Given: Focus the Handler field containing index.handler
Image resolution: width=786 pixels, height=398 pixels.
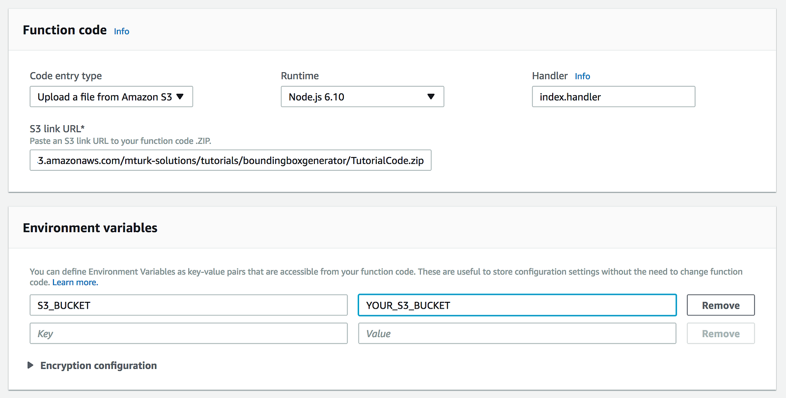Looking at the screenshot, I should pos(613,97).
